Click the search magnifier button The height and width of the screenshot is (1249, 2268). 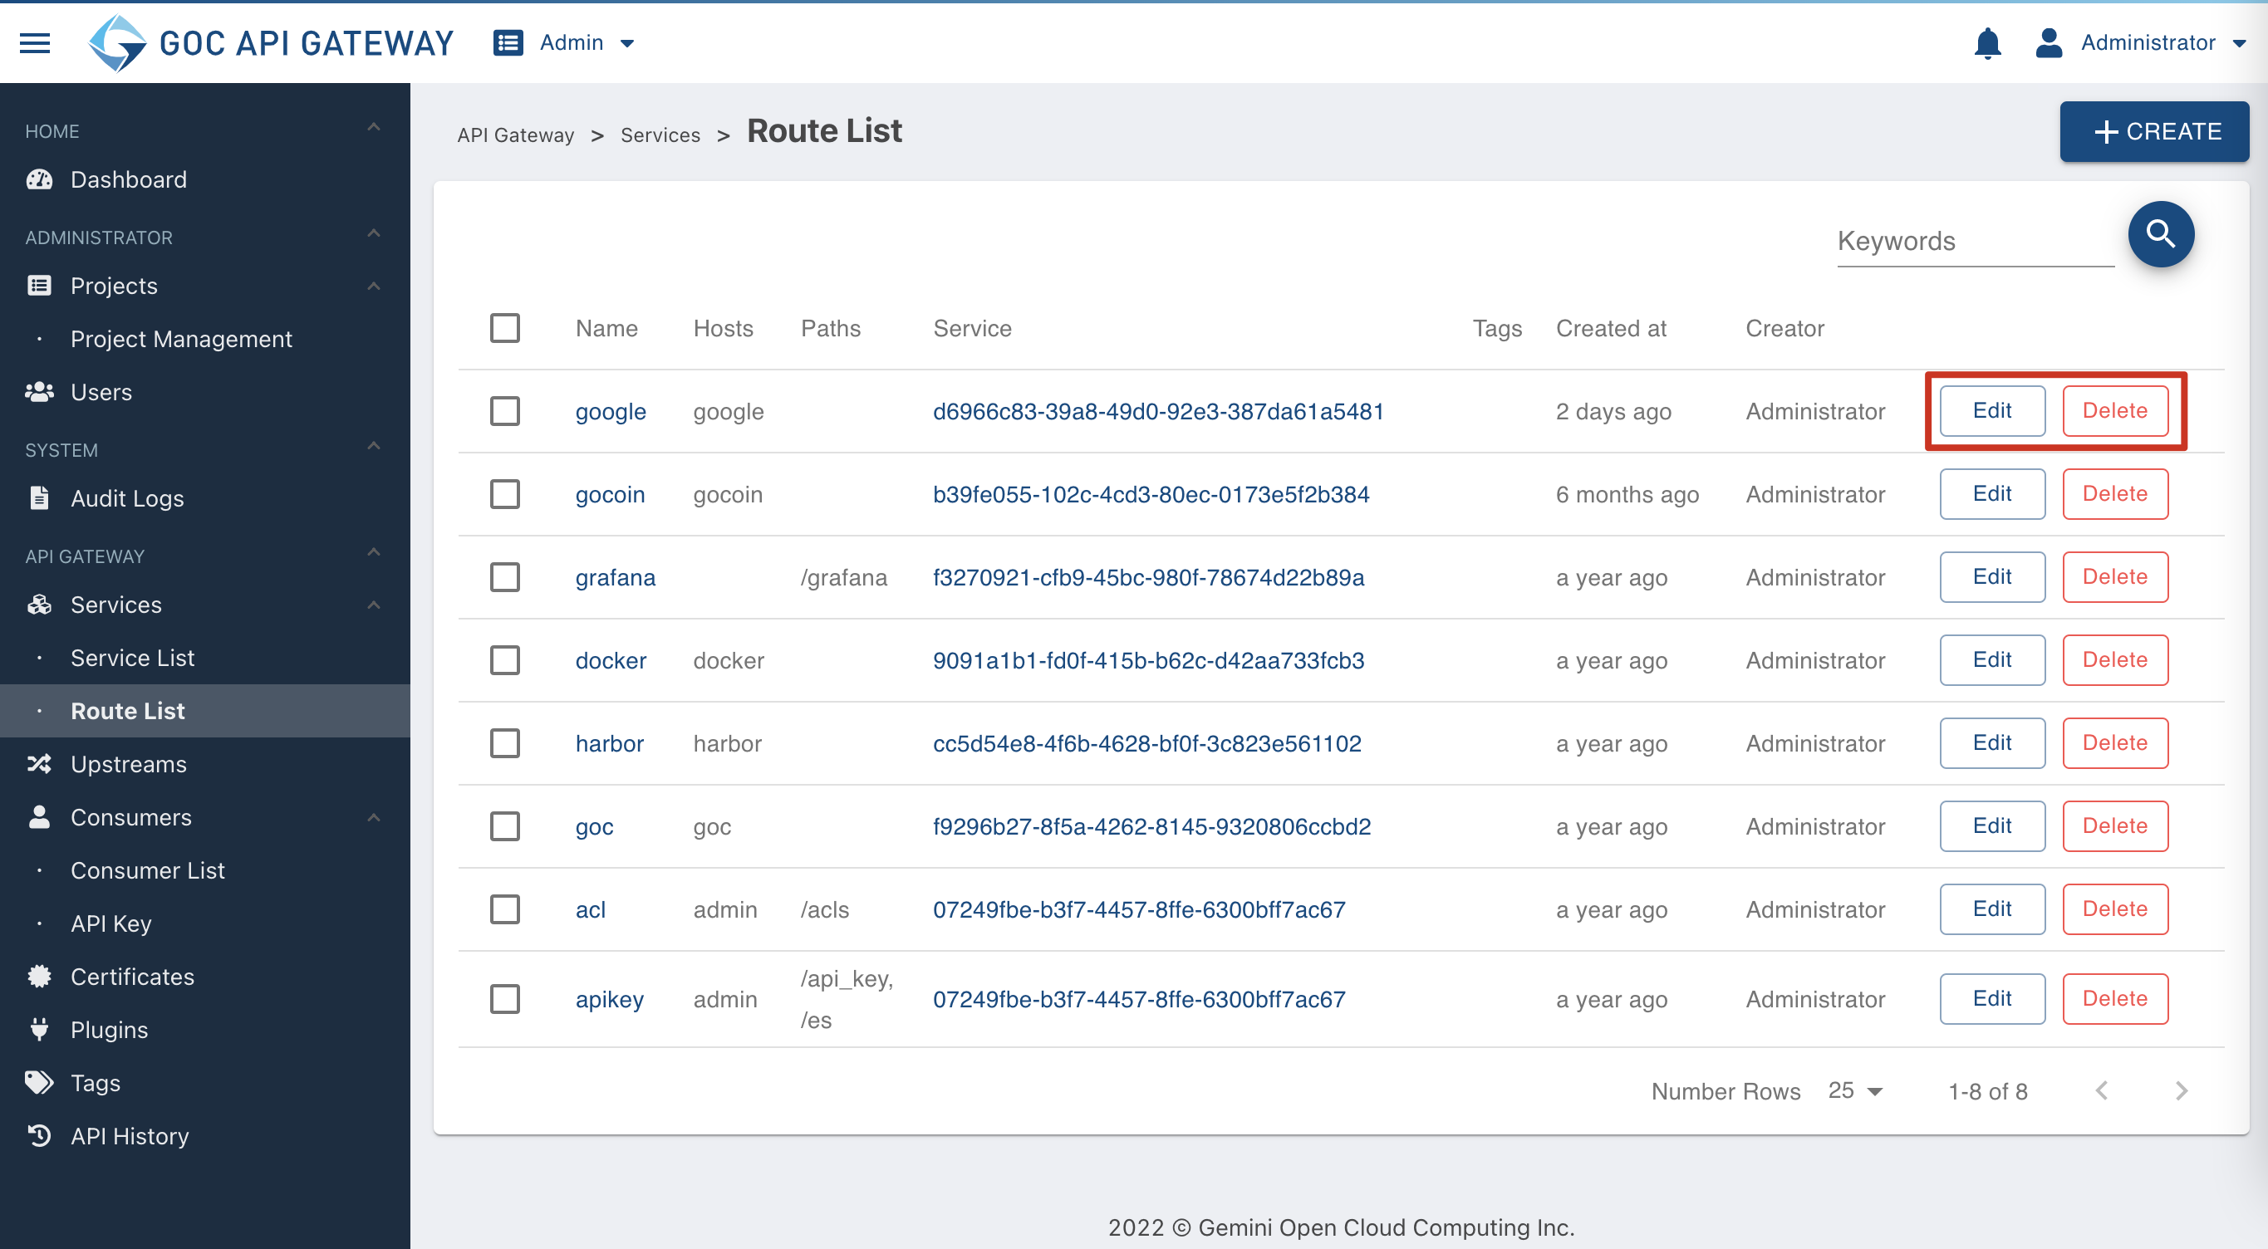coord(2161,234)
